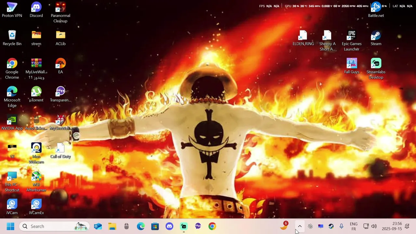Open the Steam system tray icon
This screenshot has width=416, height=234.
click(x=331, y=226)
